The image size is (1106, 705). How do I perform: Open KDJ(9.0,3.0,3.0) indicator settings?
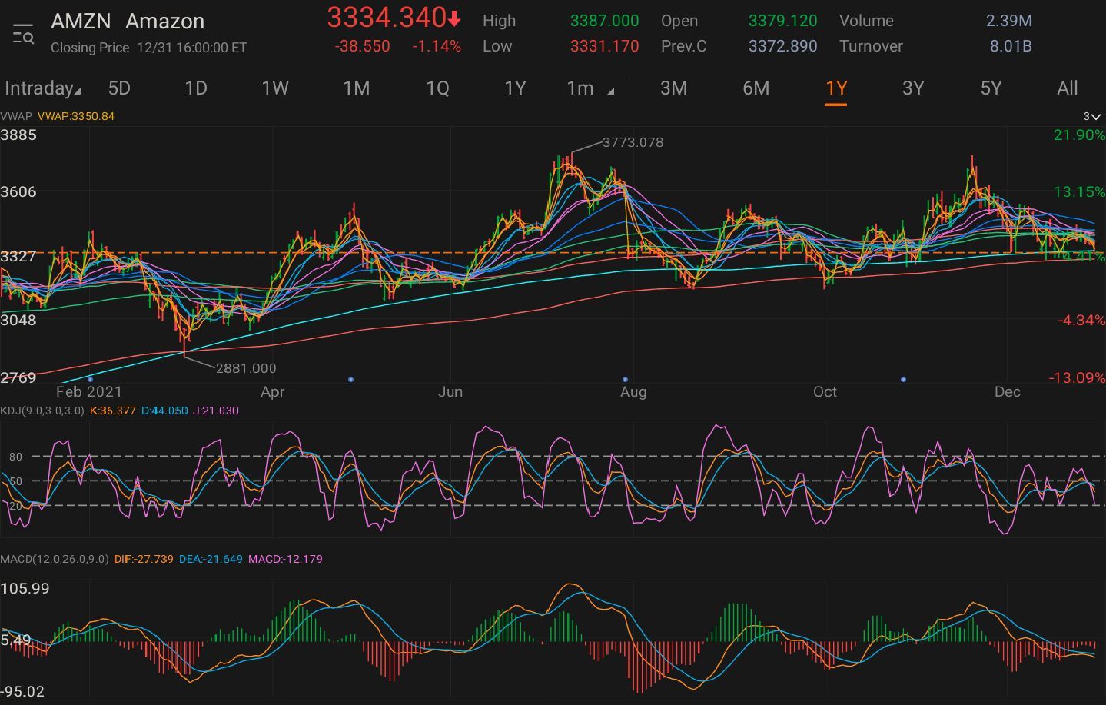click(42, 411)
